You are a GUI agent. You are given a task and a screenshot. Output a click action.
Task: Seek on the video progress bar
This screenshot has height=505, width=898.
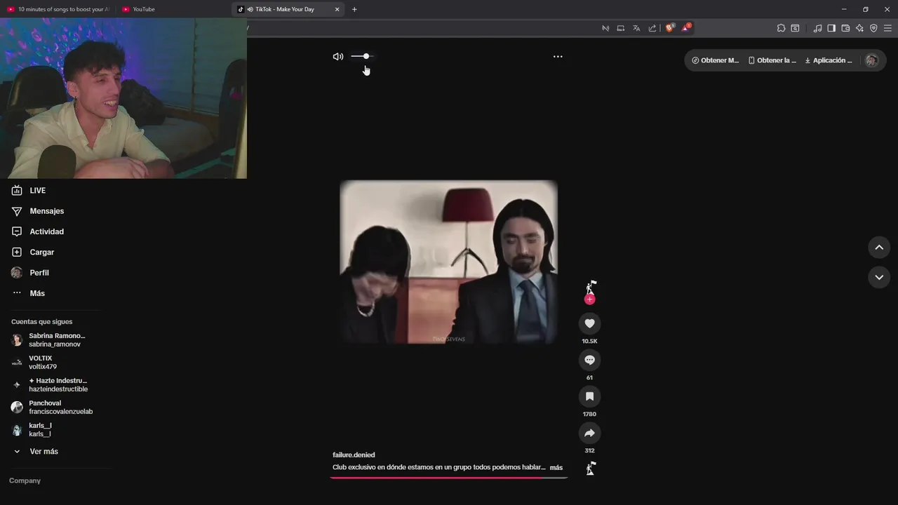[x=448, y=478]
